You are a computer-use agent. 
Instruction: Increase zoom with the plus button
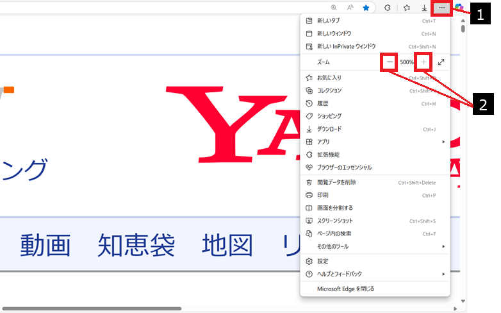423,62
